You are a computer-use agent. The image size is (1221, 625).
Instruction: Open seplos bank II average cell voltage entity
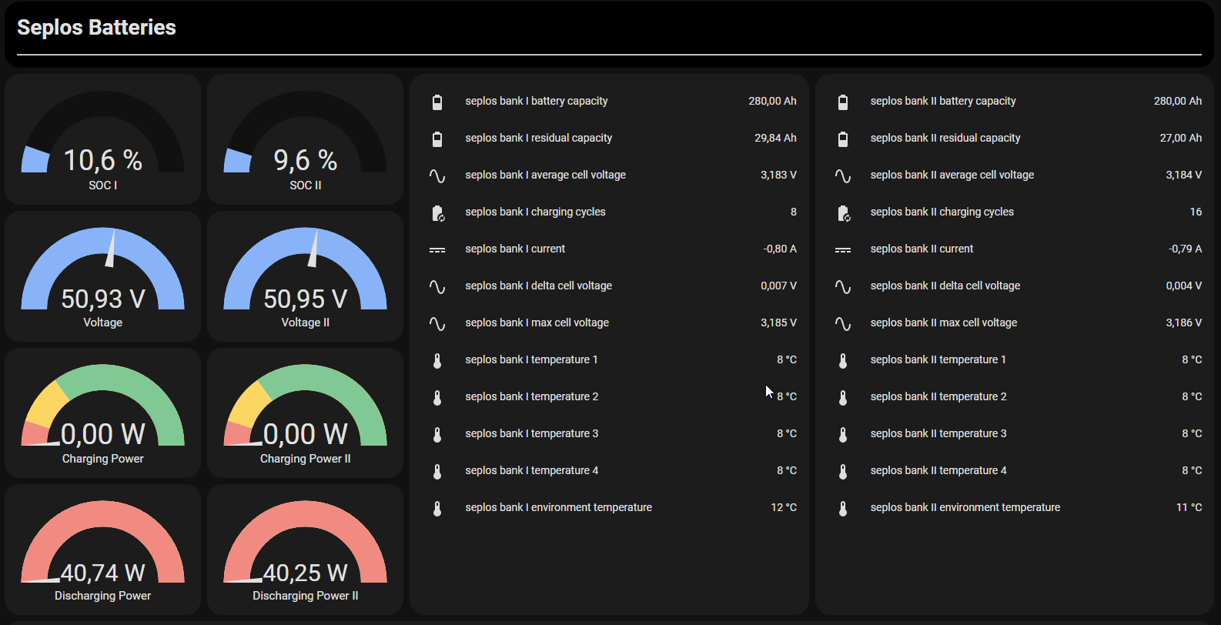pyautogui.click(x=1015, y=175)
